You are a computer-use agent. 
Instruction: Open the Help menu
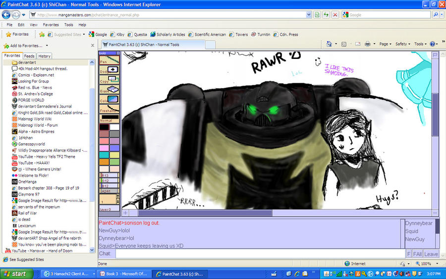click(x=82, y=25)
